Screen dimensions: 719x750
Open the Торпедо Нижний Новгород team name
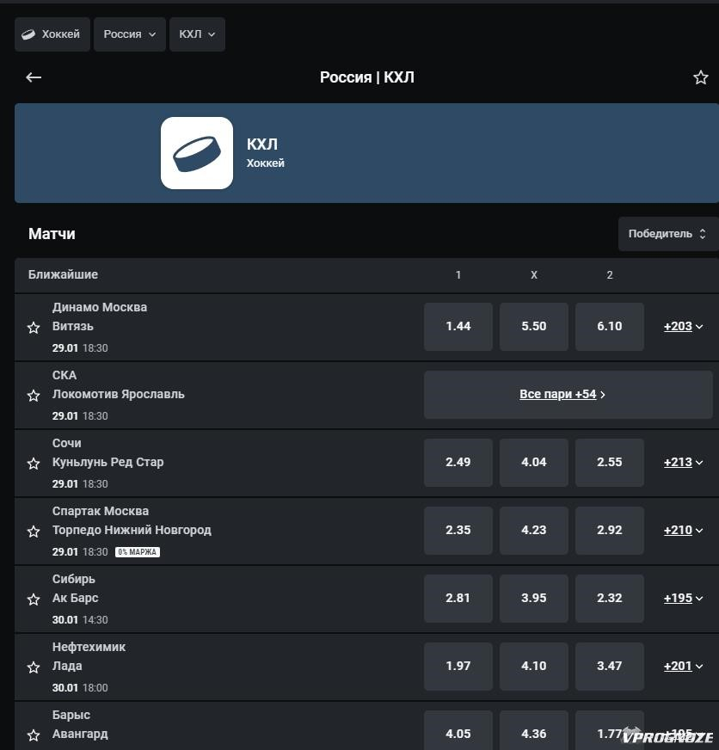point(132,530)
